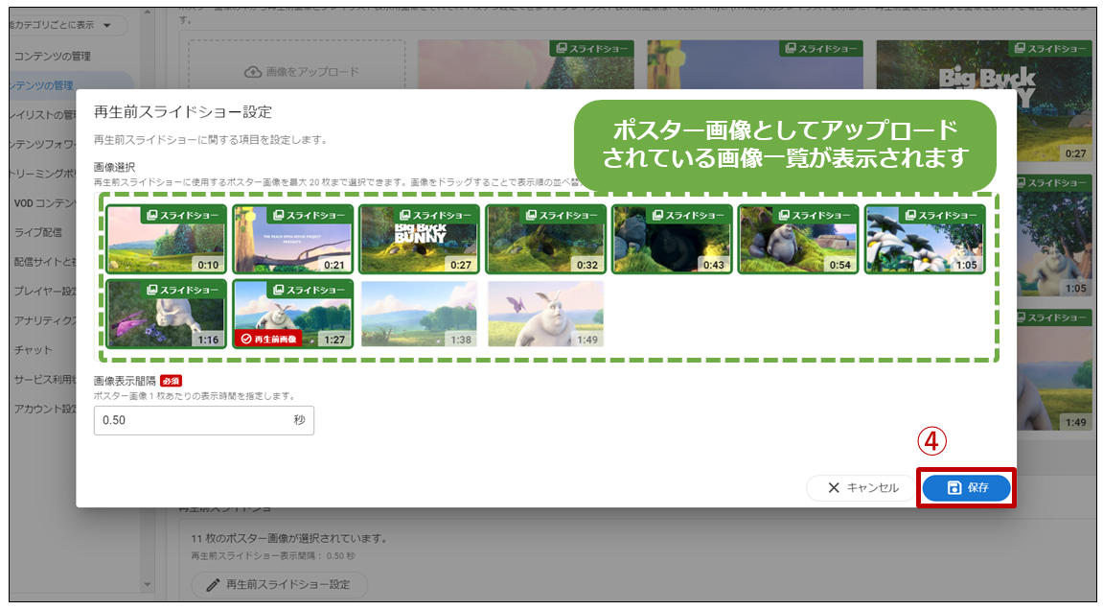This screenshot has width=1103, height=610.
Task: Select the unselected thumbnail marked 1:38
Action: coord(419,315)
